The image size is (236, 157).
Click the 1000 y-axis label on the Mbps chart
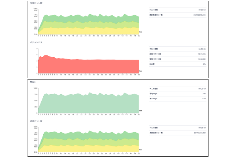[x=35, y=89]
